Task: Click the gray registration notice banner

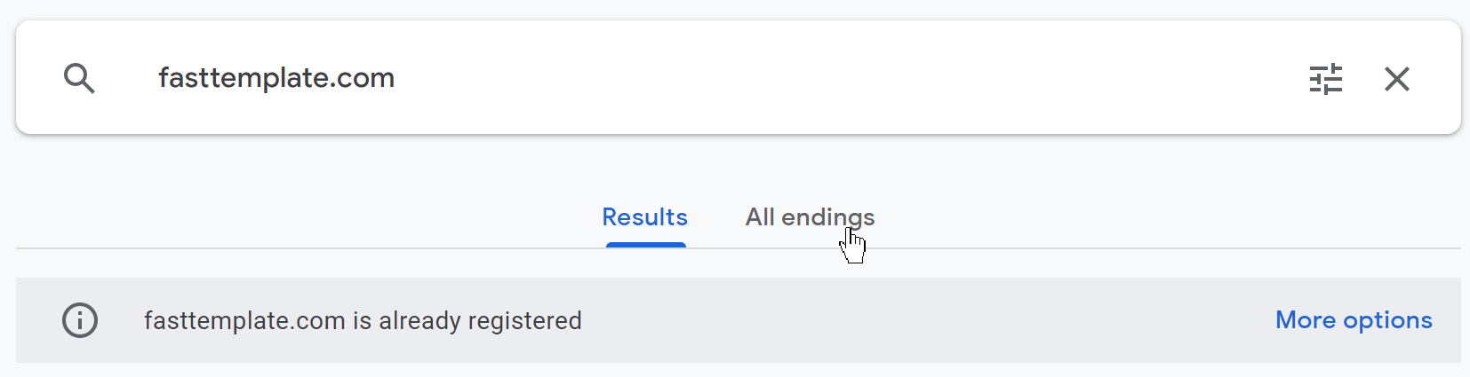Action: 889,320
